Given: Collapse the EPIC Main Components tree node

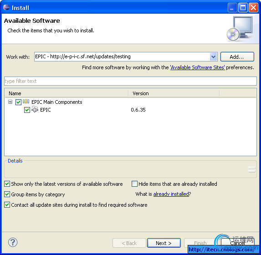Looking at the screenshot, I should (10, 102).
